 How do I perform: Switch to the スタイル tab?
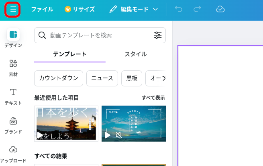pyautogui.click(x=135, y=54)
